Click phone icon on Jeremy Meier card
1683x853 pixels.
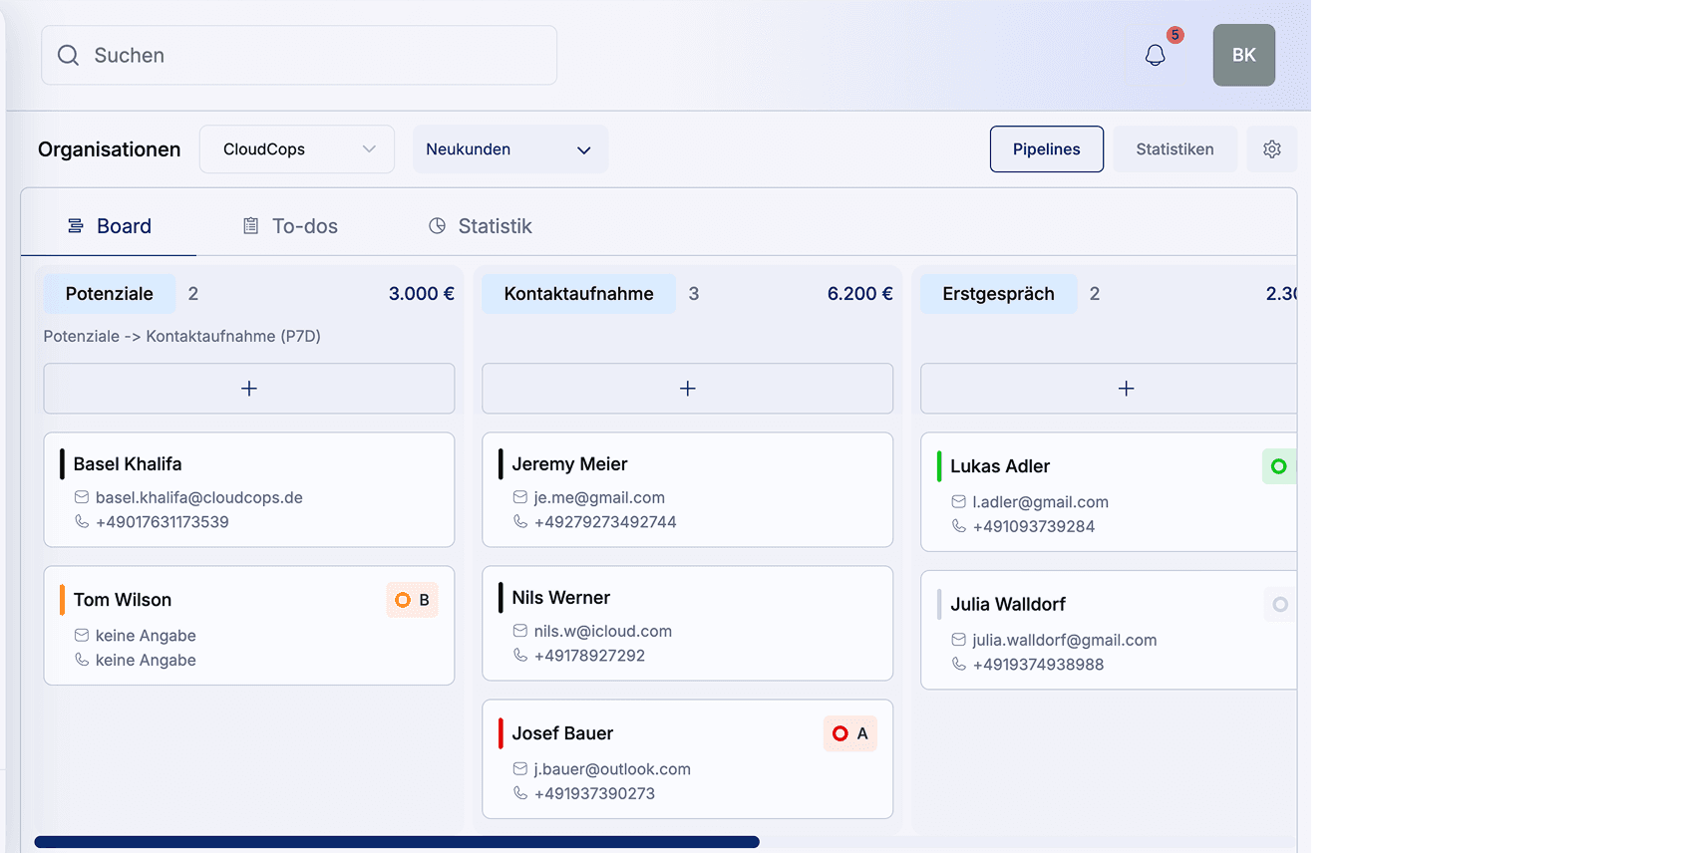(520, 521)
